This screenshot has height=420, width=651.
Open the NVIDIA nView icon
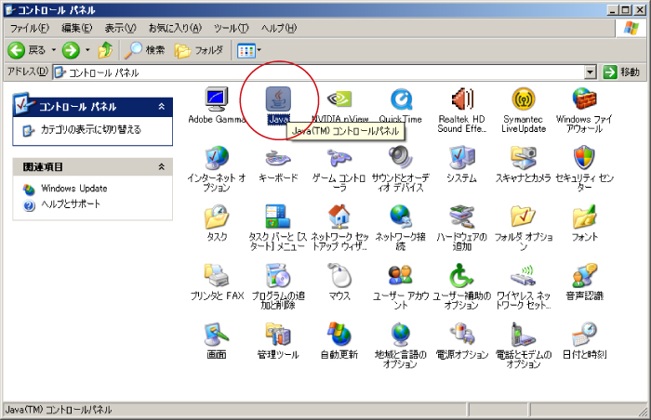point(339,99)
